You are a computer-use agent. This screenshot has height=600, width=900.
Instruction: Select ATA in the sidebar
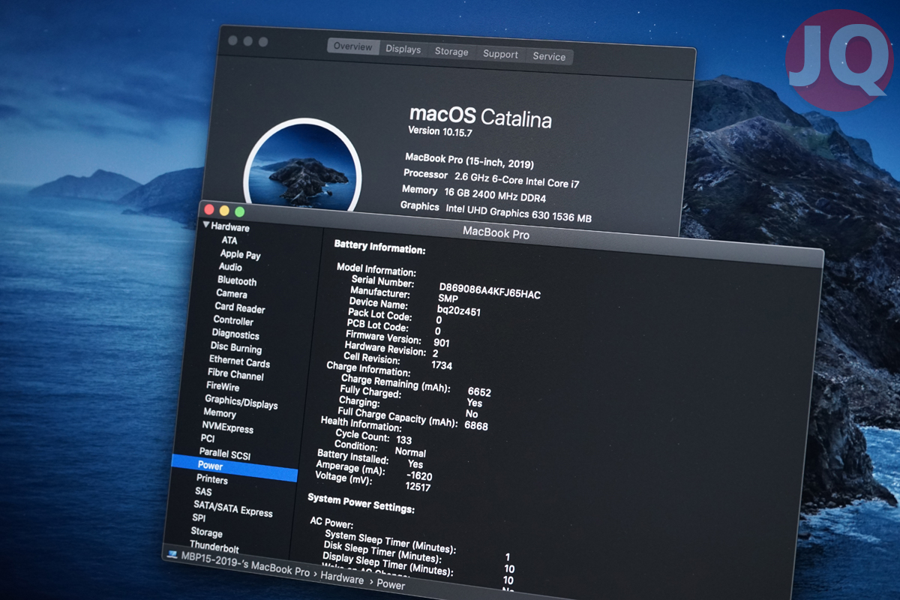pos(229,240)
